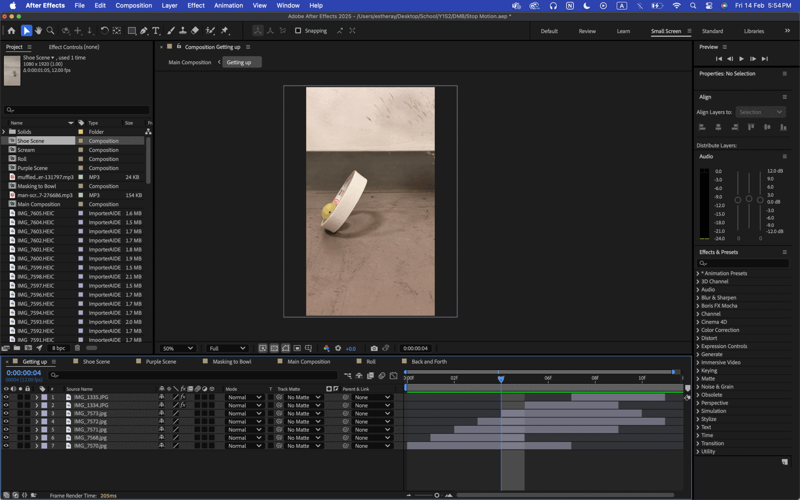Hide layer IMG_7572.jpg with its eye toggle

(6, 421)
